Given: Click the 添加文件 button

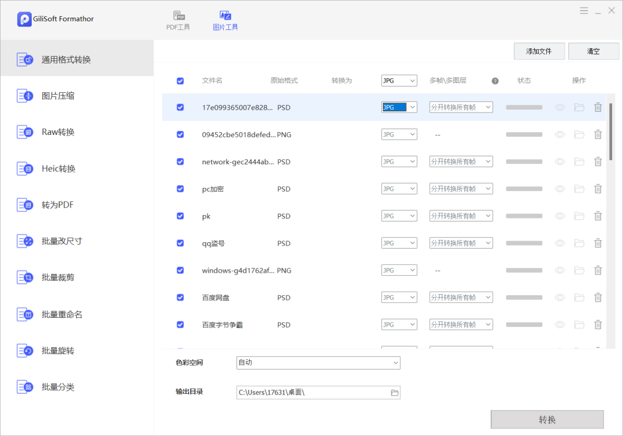Looking at the screenshot, I should (539, 51).
